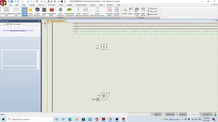
Task: Open the Location outline dropdown
Action: (116, 12)
